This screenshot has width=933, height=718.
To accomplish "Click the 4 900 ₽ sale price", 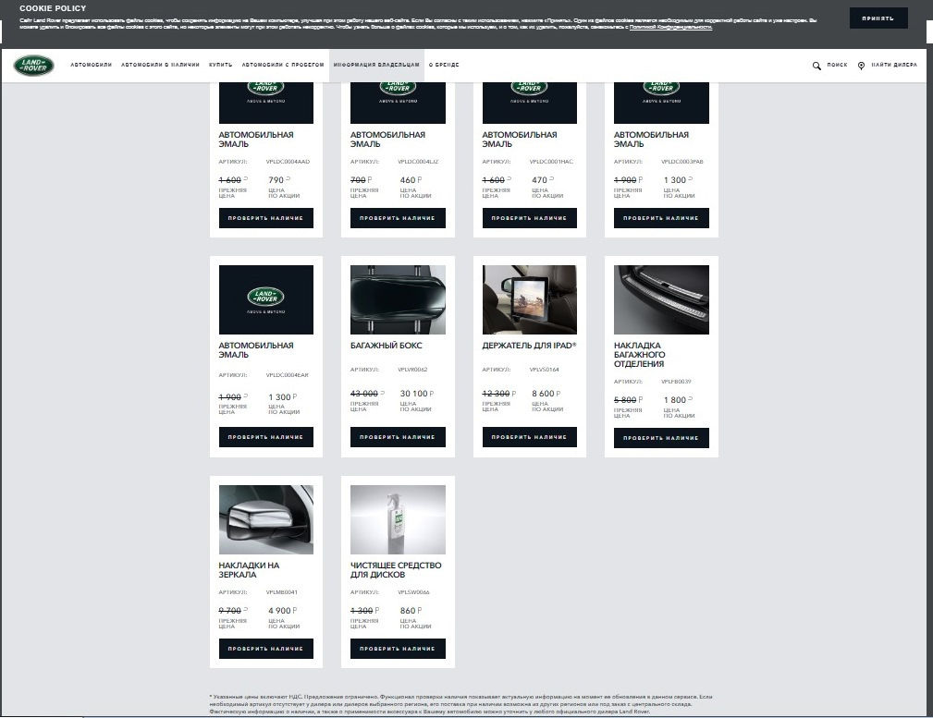I will pos(283,611).
